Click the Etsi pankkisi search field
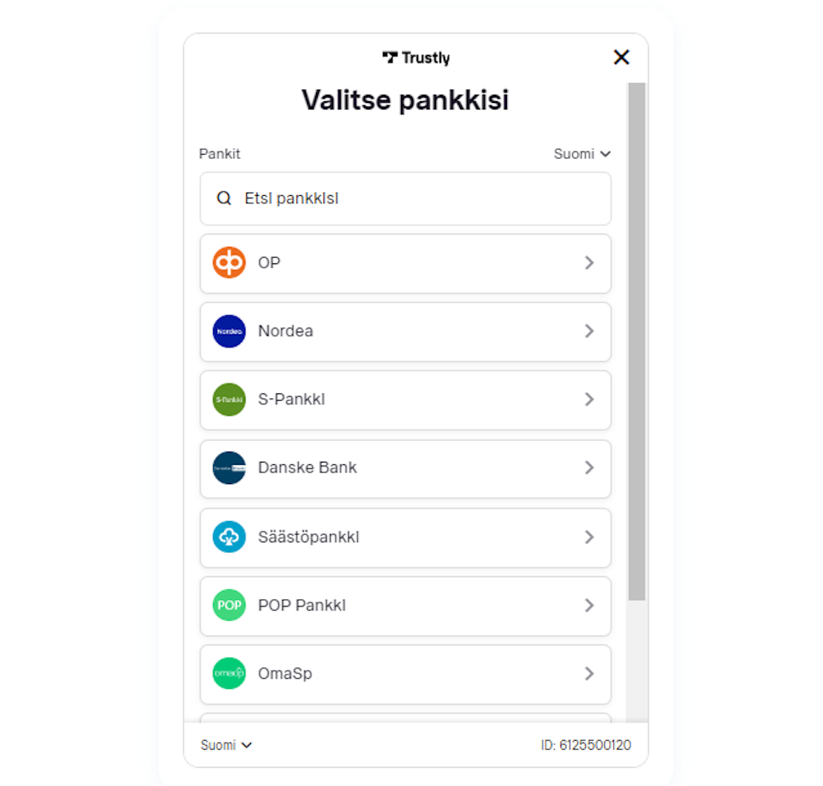Screen dimensions: 823x786 click(x=405, y=198)
